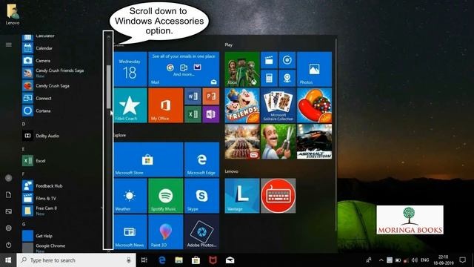The width and height of the screenshot is (474, 267).
Task: Open the Candy Crush Saga tile
Action: (x=314, y=105)
